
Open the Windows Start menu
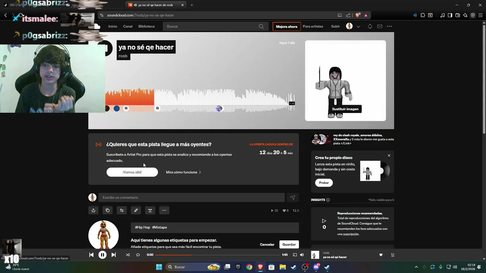click(x=159, y=267)
